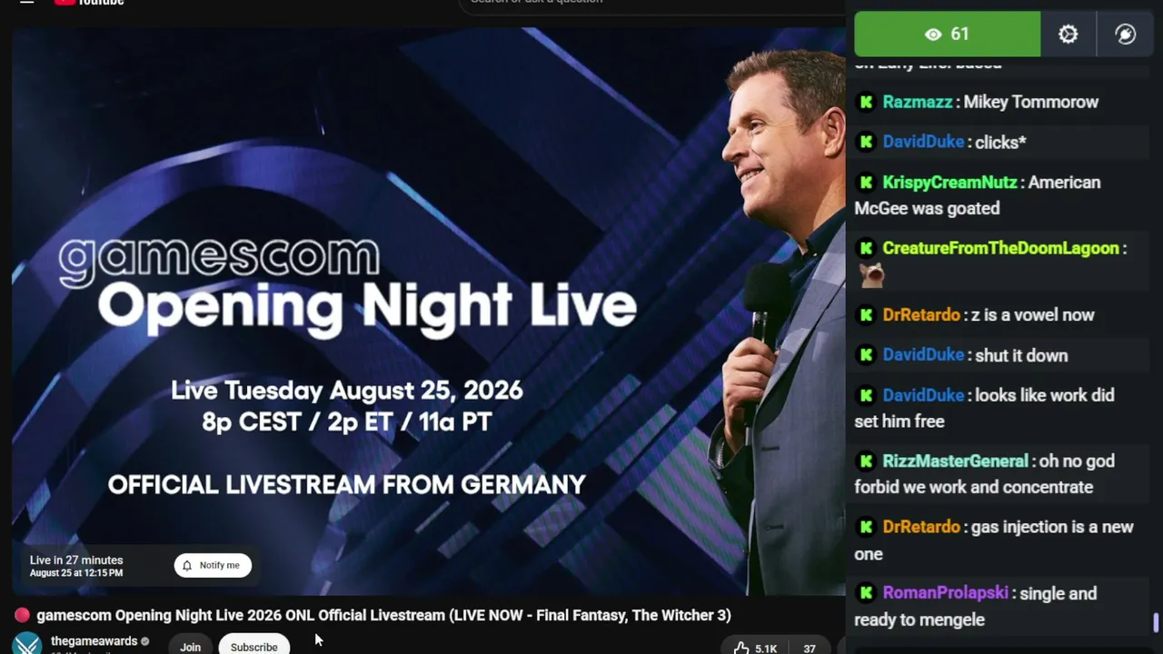
Task: Open RizzMasterGeneral's username in chat
Action: pyautogui.click(x=955, y=461)
